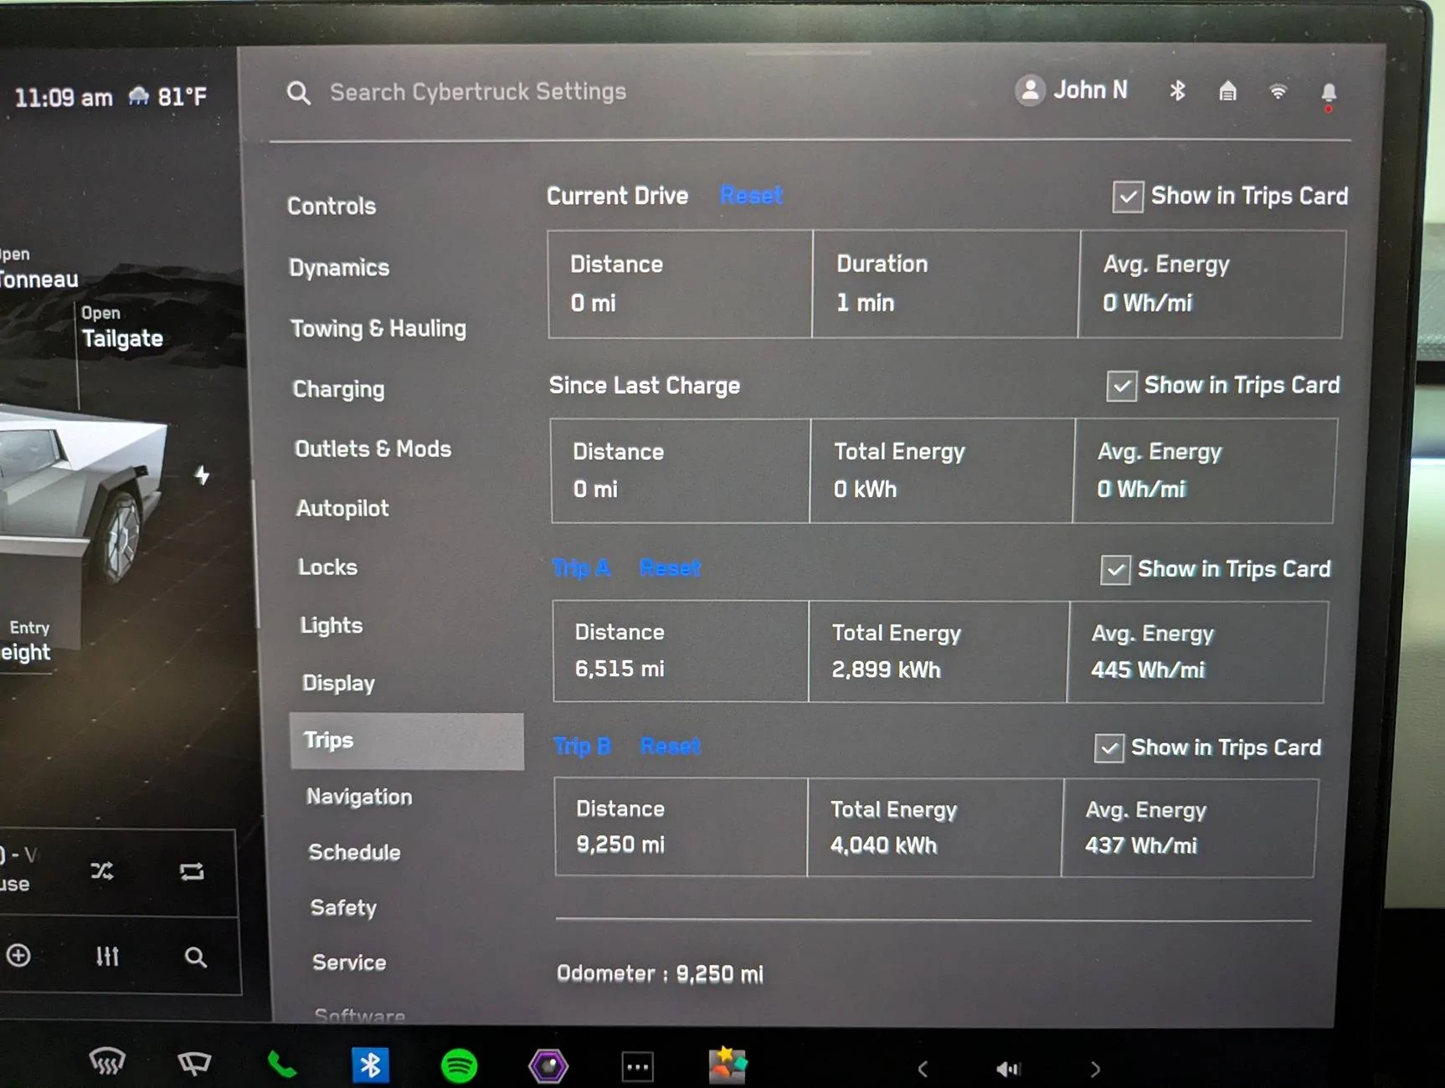Open the media equalizer sliders icon
1445x1088 pixels.
pyautogui.click(x=107, y=956)
